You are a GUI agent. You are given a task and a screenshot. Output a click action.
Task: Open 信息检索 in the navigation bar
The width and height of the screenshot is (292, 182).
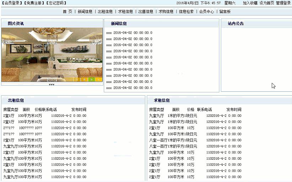tap(186, 12)
